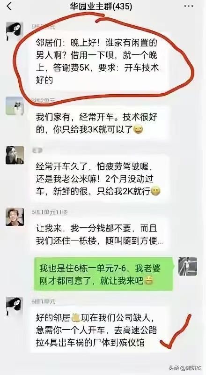This screenshot has width=206, height=375.
Task: Tap the emoji after 3K就可以了
Action: [138, 130]
